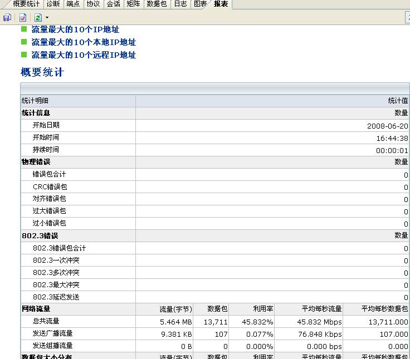Select the 过小错误包 row
The image size is (410, 359).
214,223
